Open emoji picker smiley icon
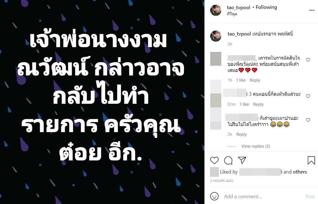The width and height of the screenshot is (318, 204). point(214,196)
